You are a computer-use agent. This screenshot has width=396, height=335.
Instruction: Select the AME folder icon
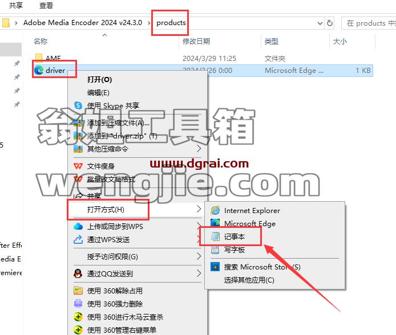(x=39, y=58)
